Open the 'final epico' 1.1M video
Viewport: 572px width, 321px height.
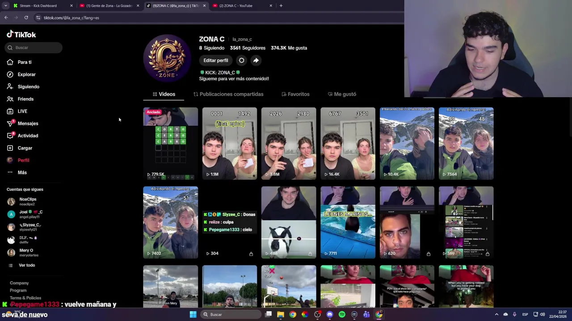tap(229, 144)
